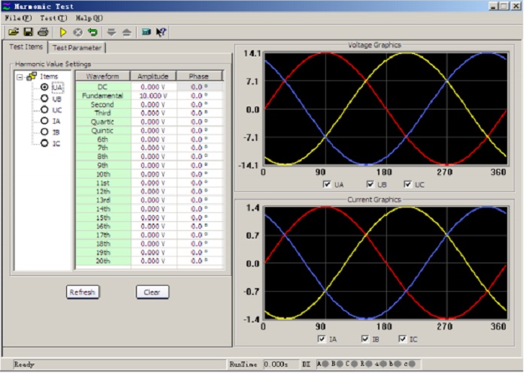The height and width of the screenshot is (375, 526).
Task: Select the IA radio button
Action: click(44, 121)
